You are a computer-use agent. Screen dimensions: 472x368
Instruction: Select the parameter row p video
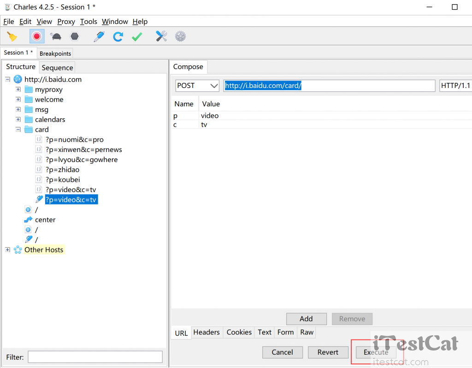pyautogui.click(x=322, y=116)
